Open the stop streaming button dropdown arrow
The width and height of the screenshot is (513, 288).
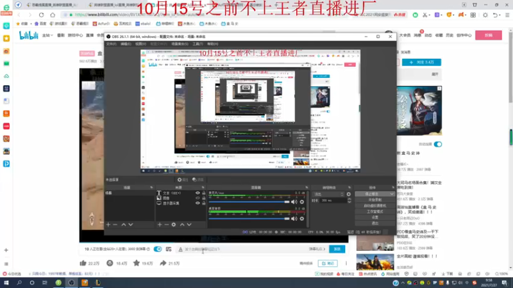point(392,194)
